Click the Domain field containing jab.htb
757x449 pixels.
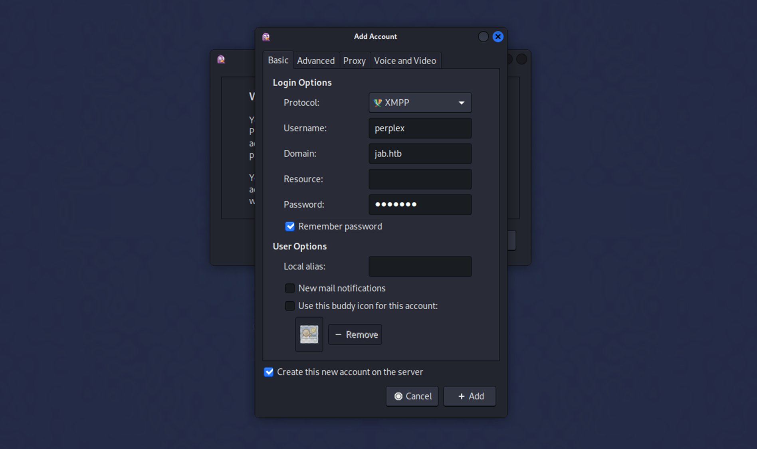click(420, 154)
